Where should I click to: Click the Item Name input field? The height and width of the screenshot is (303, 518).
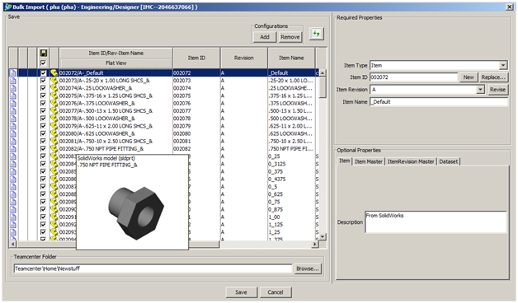point(439,102)
